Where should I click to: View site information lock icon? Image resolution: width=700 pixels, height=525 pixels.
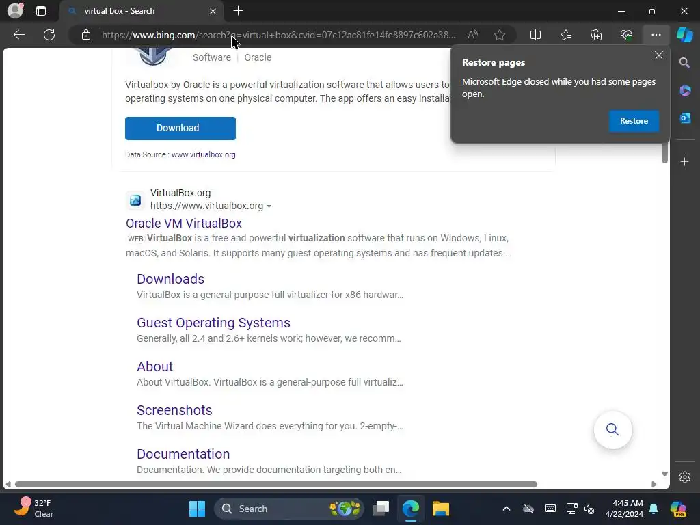(x=86, y=35)
